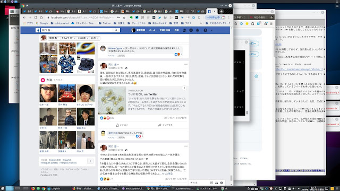Click the Facebook search magnifier icon
The width and height of the screenshot is (340, 191).
[116, 30]
